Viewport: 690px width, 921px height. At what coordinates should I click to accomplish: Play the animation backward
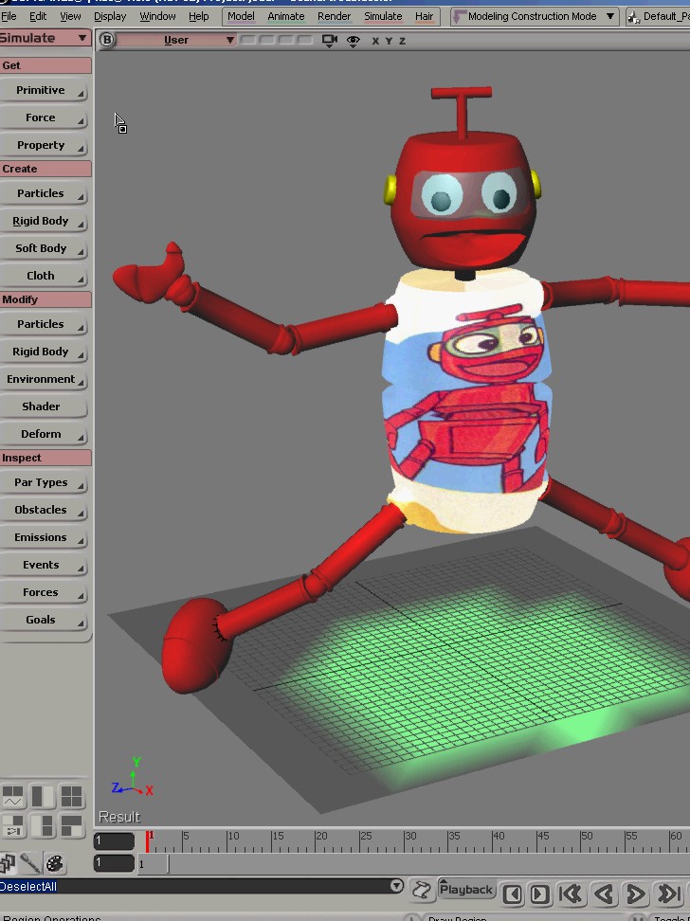click(604, 894)
